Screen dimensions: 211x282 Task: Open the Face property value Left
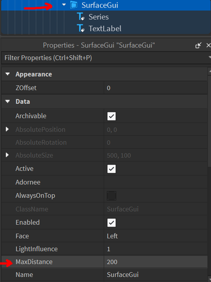click(156, 236)
